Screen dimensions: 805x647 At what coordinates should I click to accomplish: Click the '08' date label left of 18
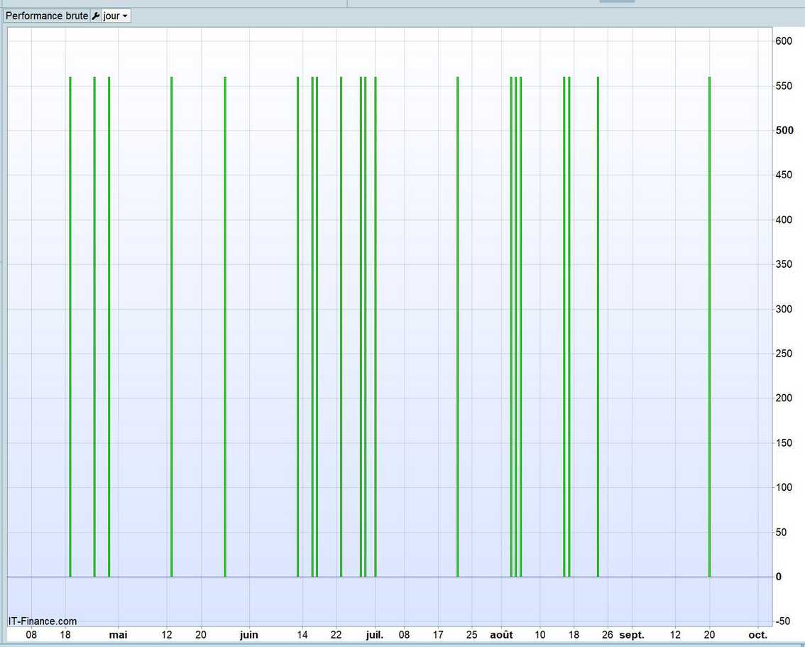coord(31,635)
